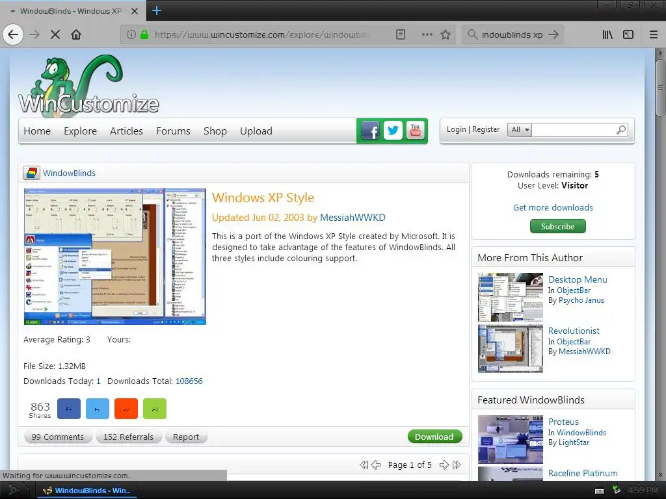The width and height of the screenshot is (666, 499).
Task: Open Upload in site navigation
Action: coord(256,131)
